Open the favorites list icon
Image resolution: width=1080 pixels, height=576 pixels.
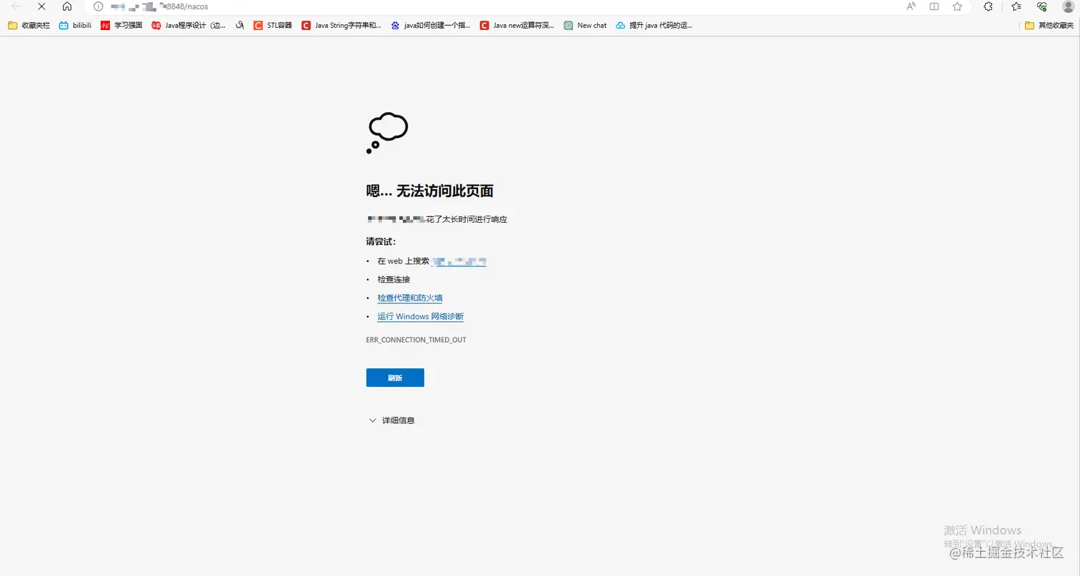point(1016,6)
